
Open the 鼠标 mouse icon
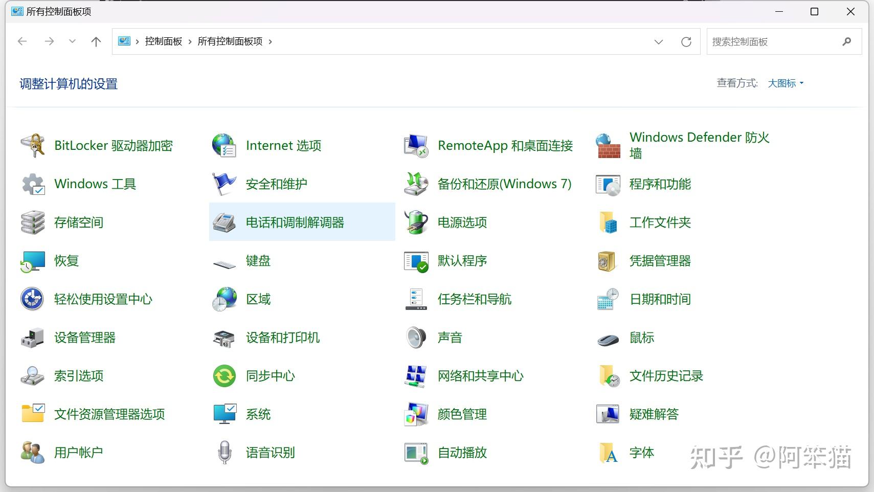pyautogui.click(x=608, y=339)
